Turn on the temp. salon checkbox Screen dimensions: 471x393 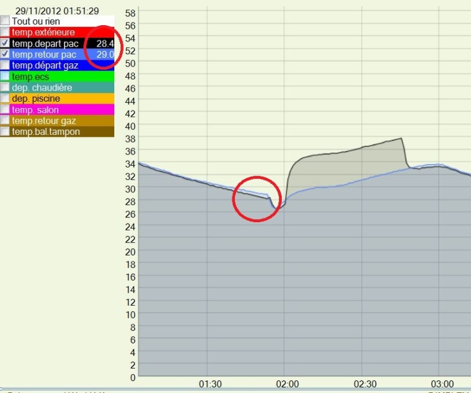pos(6,110)
